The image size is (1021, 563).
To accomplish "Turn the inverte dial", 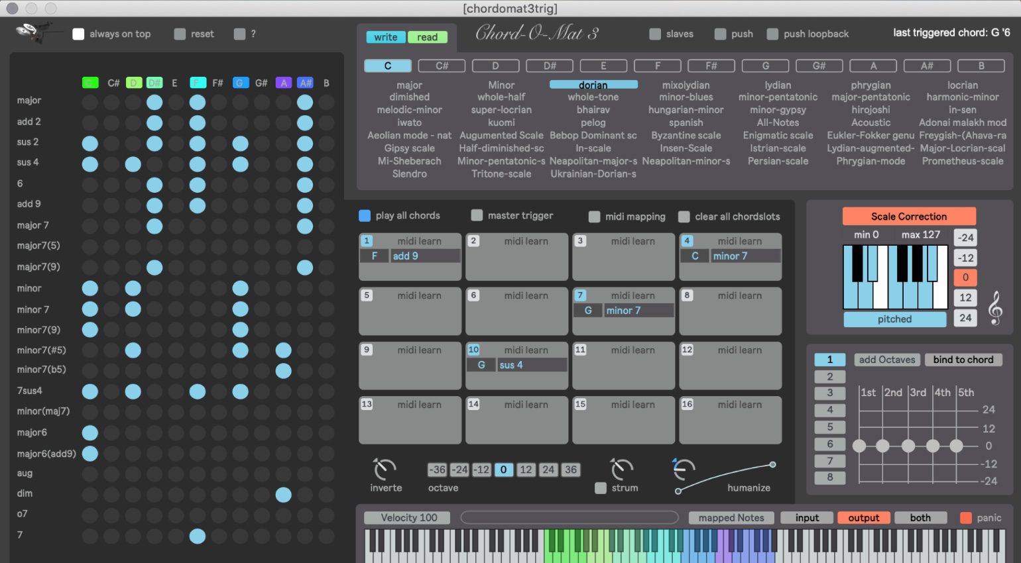I will click(385, 469).
